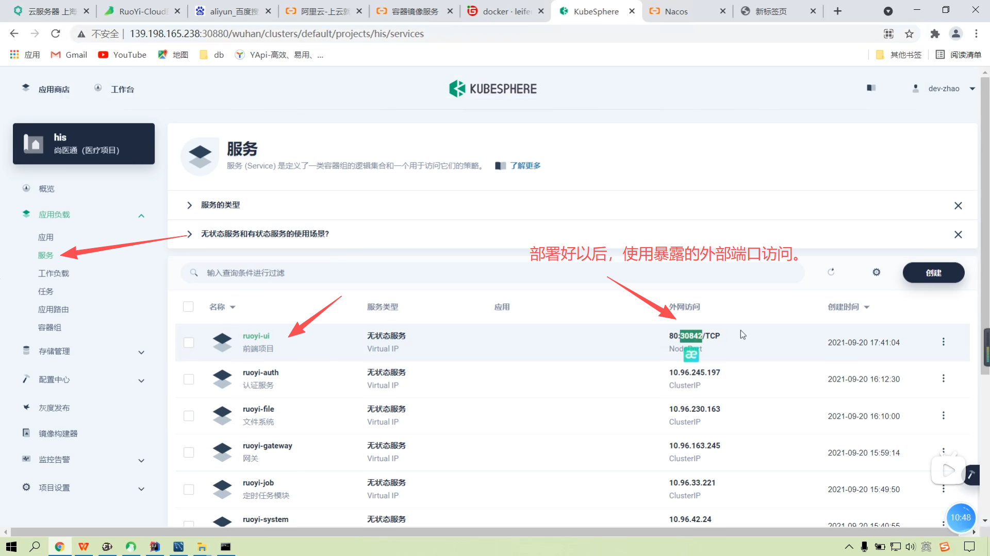This screenshot has height=556, width=990.
Task: Open the table column settings gear
Action: pos(877,272)
